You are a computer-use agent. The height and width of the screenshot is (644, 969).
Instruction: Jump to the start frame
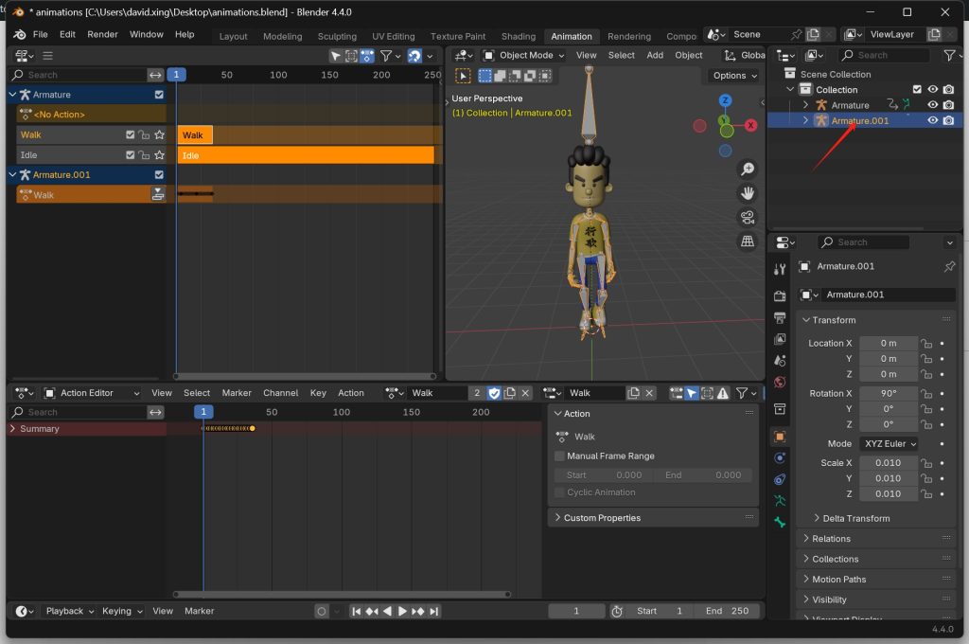point(356,611)
